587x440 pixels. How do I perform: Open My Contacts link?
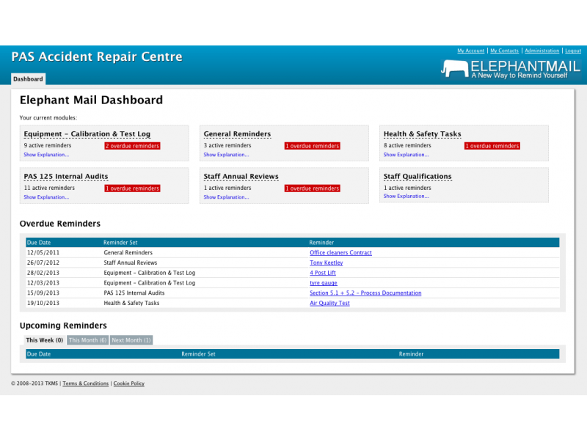tap(504, 51)
